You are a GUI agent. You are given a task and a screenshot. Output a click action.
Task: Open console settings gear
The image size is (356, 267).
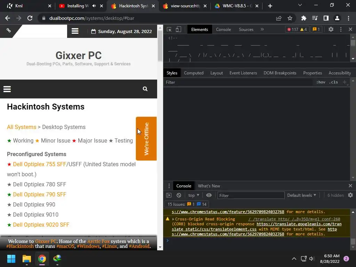click(350, 195)
